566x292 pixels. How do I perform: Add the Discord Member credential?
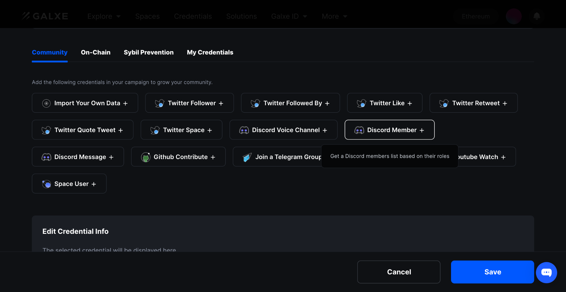tap(390, 130)
